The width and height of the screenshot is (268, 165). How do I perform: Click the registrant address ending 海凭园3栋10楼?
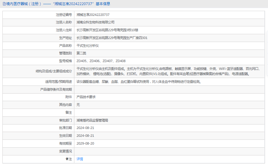tap(107, 30)
